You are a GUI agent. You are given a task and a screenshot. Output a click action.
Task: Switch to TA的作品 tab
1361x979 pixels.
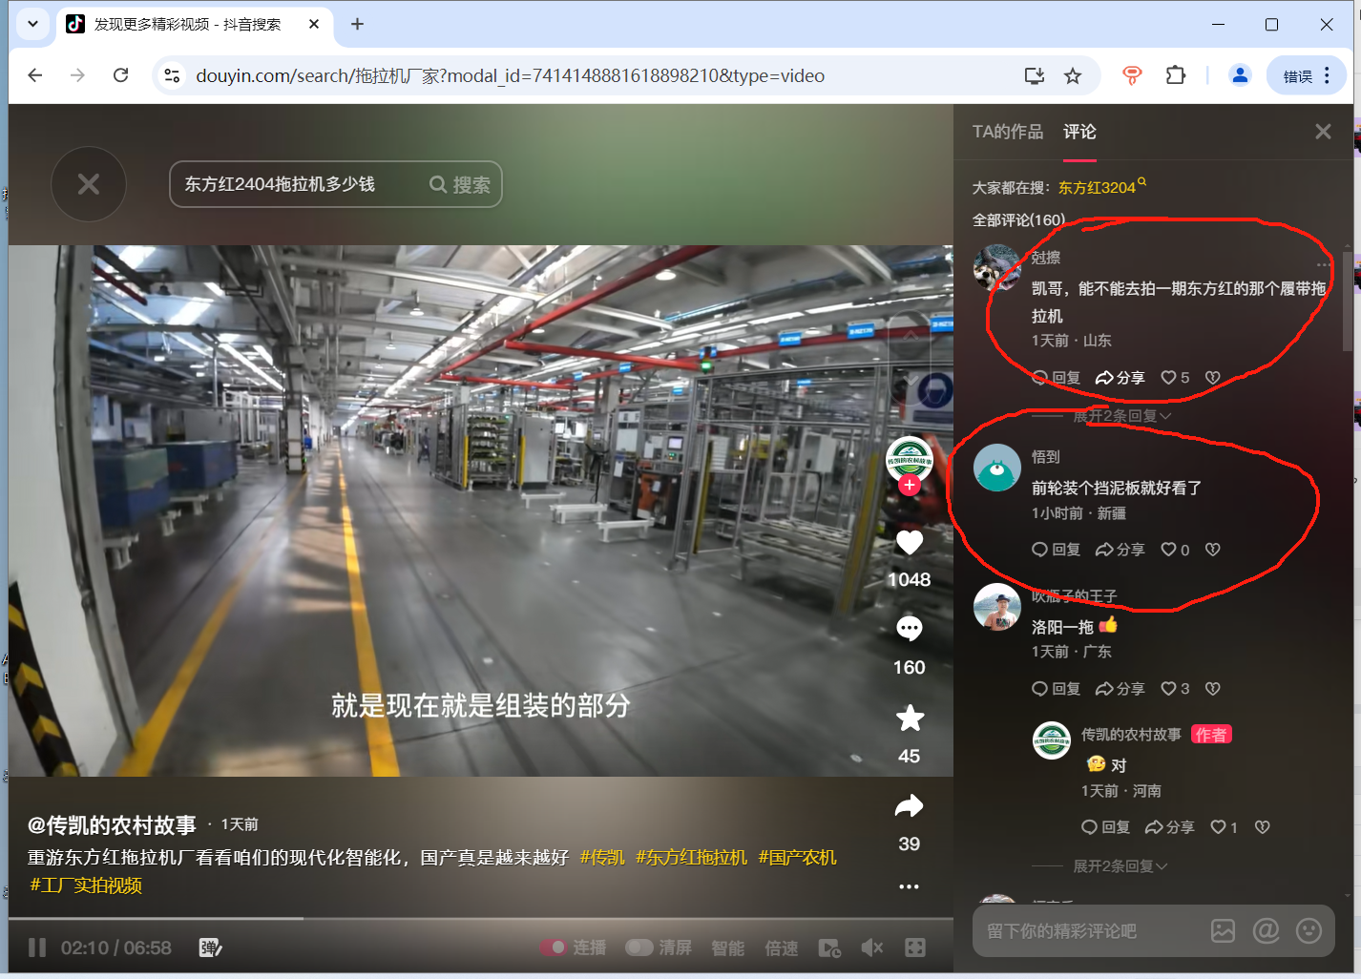[1008, 132]
